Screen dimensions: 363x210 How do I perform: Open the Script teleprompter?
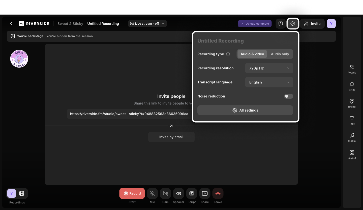click(192, 193)
